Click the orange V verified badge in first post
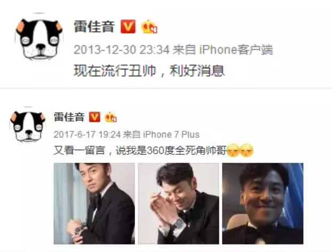Image resolution: width=332 pixels, height=252 pixels. tap(128, 27)
